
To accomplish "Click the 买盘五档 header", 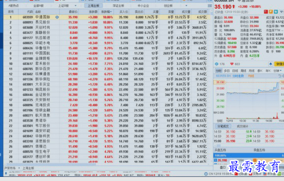I will coord(220,150).
